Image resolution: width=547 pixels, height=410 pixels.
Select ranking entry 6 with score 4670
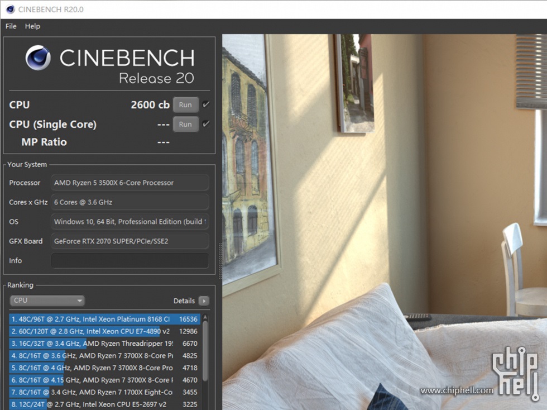(x=105, y=380)
